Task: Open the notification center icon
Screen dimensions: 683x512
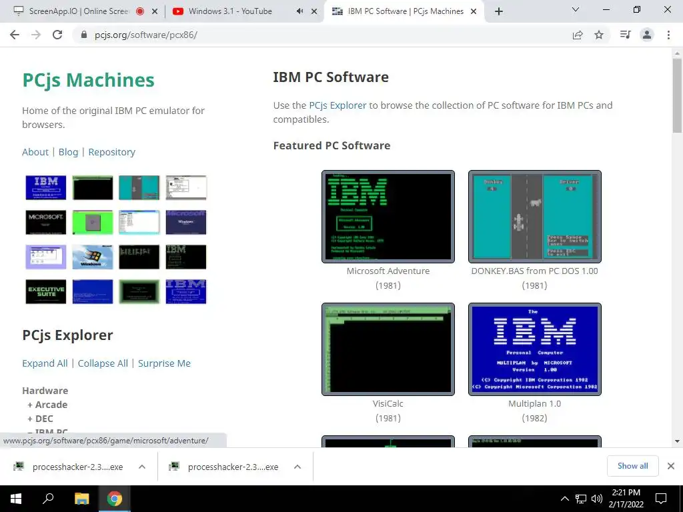Action: (661, 499)
